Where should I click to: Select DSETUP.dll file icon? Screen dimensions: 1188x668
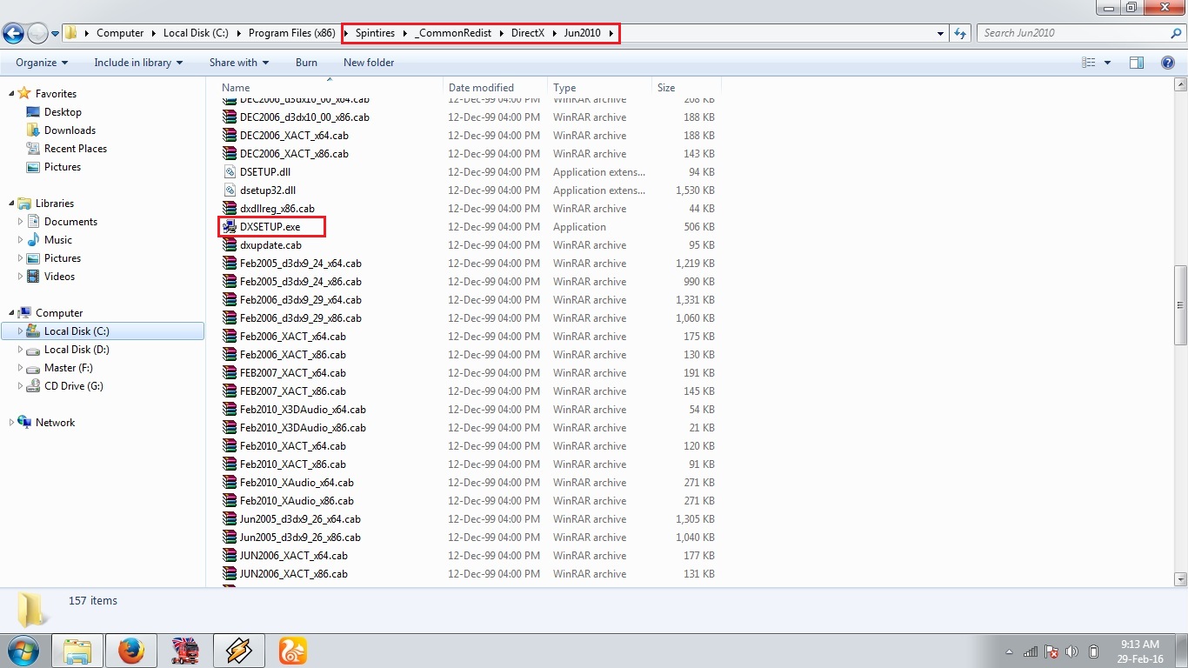pos(230,172)
